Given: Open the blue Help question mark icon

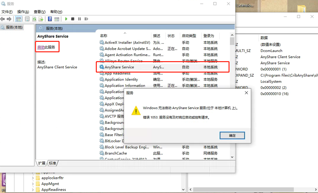Looking at the screenshot, I should tap(50, 19).
